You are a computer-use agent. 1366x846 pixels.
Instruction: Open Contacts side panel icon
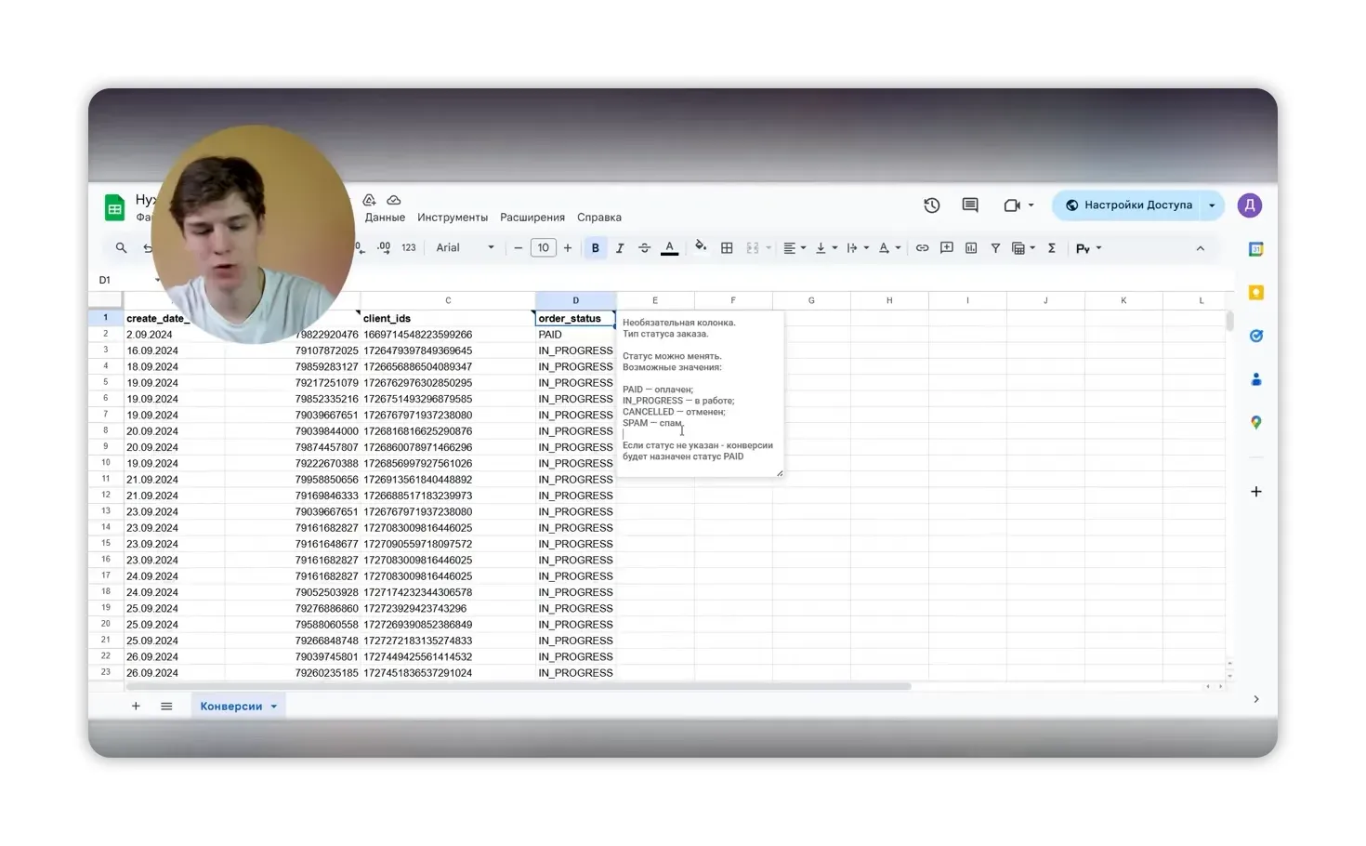(x=1256, y=379)
